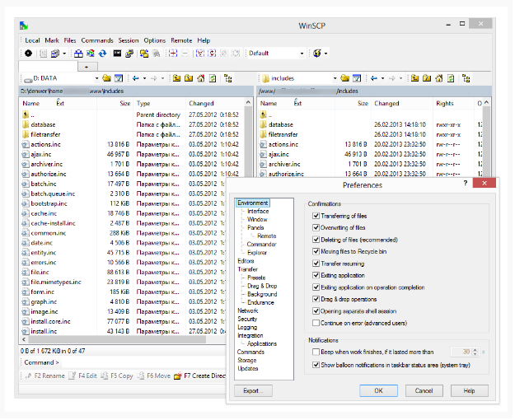
Task: Click the Command input field
Action: (144, 362)
